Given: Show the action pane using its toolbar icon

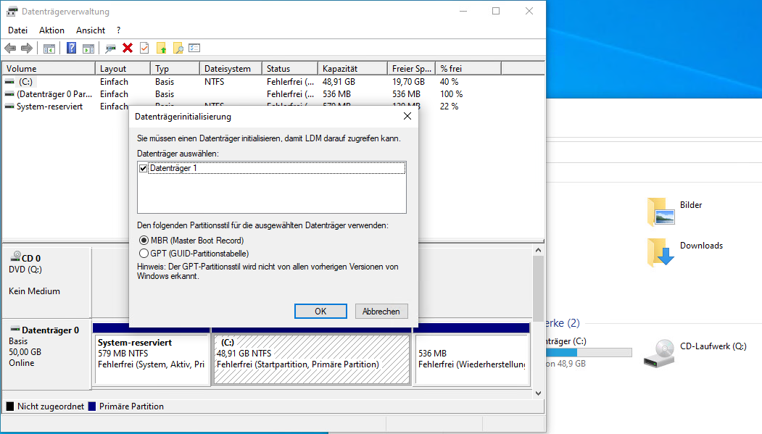Looking at the screenshot, I should click(88, 48).
